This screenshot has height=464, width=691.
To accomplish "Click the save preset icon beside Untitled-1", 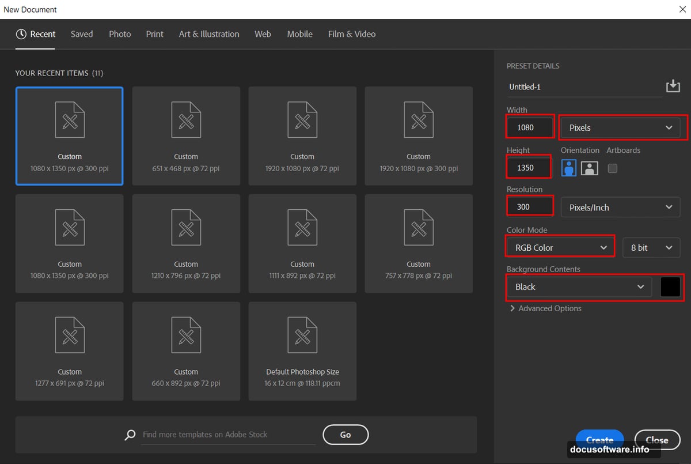I will 673,86.
